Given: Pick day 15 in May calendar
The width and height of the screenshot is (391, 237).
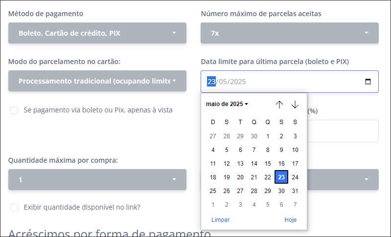Looking at the screenshot, I should (x=268, y=163).
